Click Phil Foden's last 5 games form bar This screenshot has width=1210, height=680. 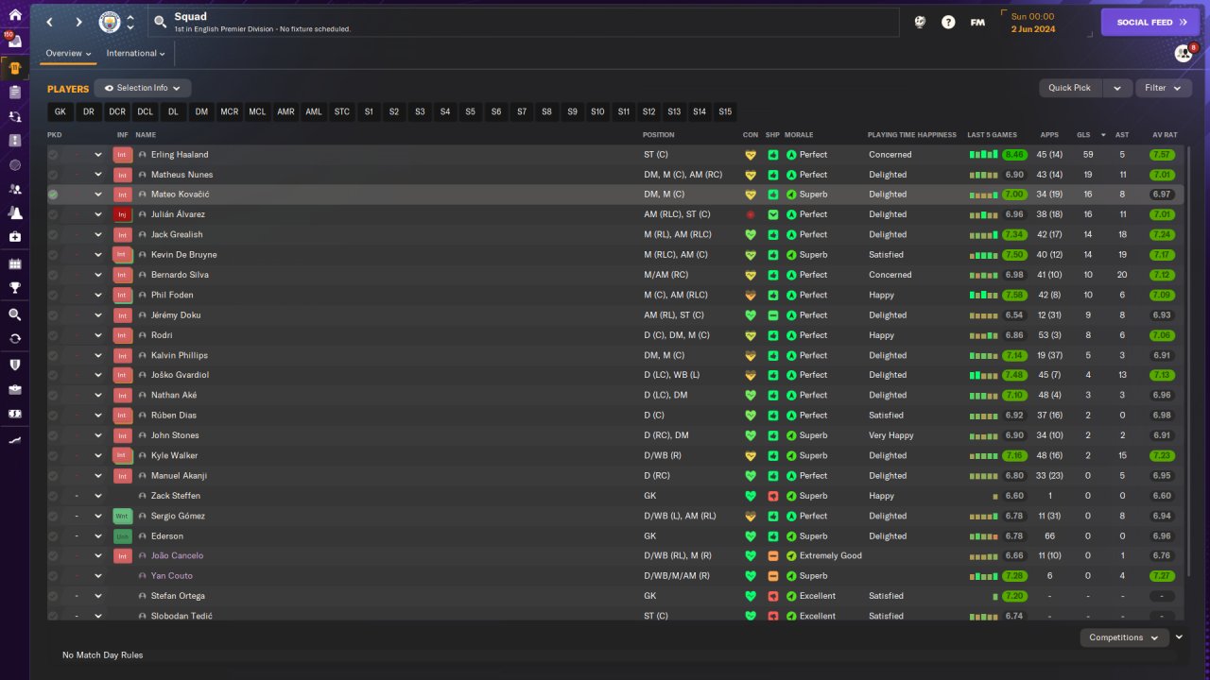pyautogui.click(x=984, y=295)
